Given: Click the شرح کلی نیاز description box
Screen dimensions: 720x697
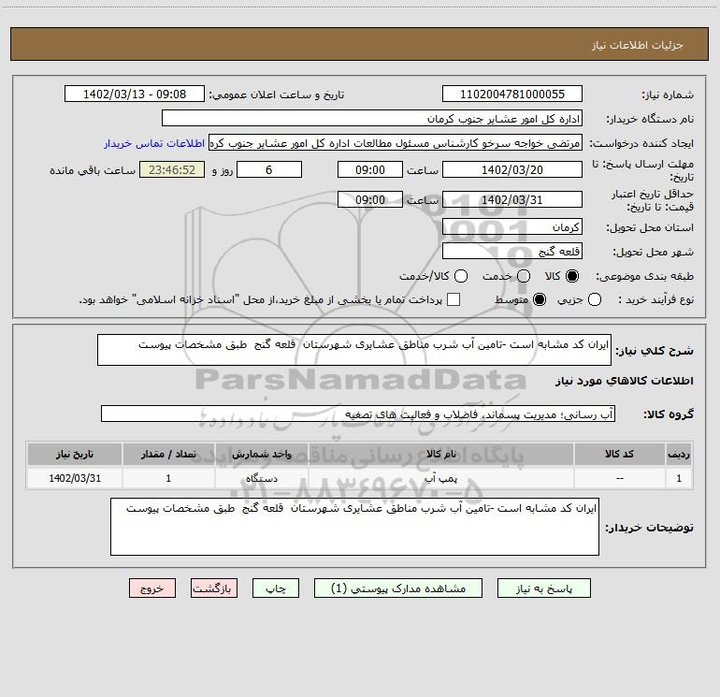Looking at the screenshot, I should click(354, 350).
